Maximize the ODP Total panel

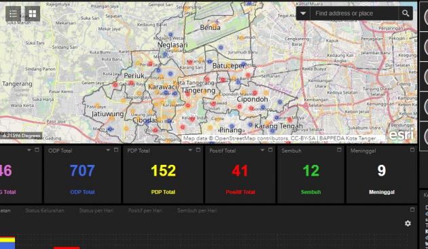pyautogui.click(x=116, y=150)
